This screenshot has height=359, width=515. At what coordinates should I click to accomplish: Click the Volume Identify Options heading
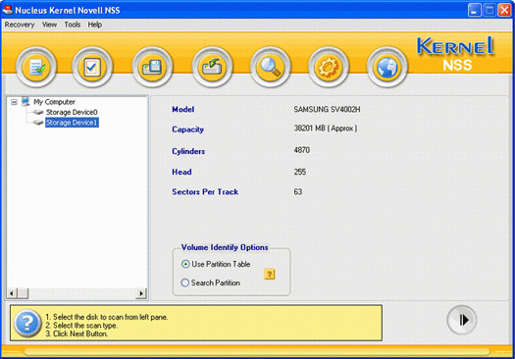[x=225, y=247]
